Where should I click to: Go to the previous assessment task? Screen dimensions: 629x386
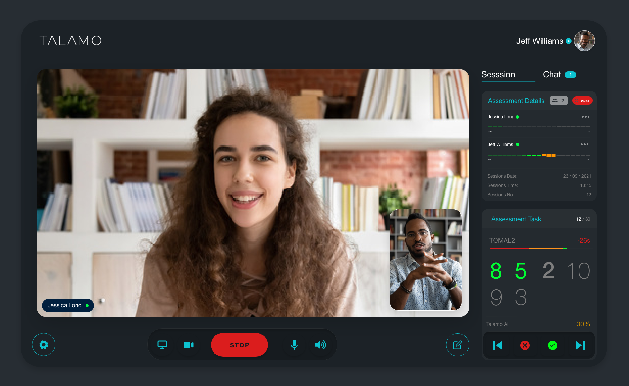click(x=497, y=345)
